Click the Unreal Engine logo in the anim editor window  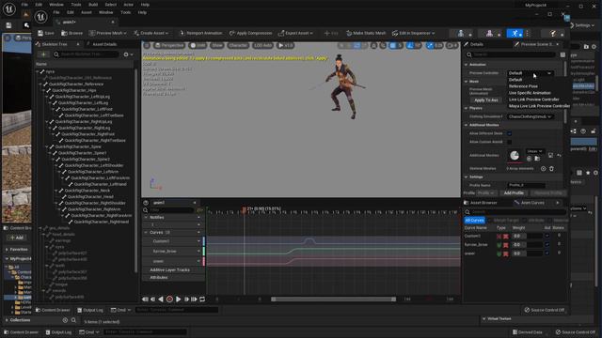pyautogui.click(x=40, y=17)
